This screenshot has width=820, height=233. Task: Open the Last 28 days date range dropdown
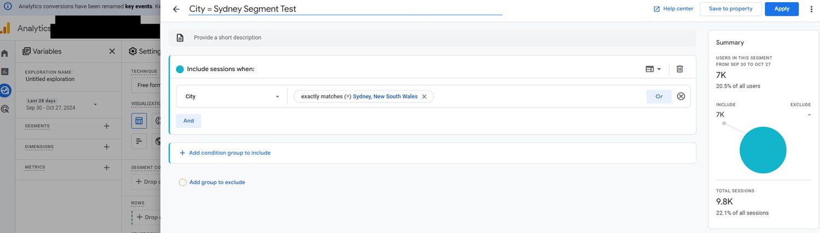[61, 104]
